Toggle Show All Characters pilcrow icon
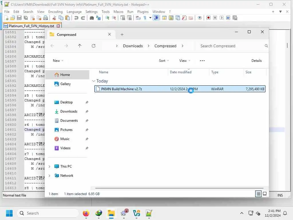Viewport: 293px width, 220px height. point(145,18)
